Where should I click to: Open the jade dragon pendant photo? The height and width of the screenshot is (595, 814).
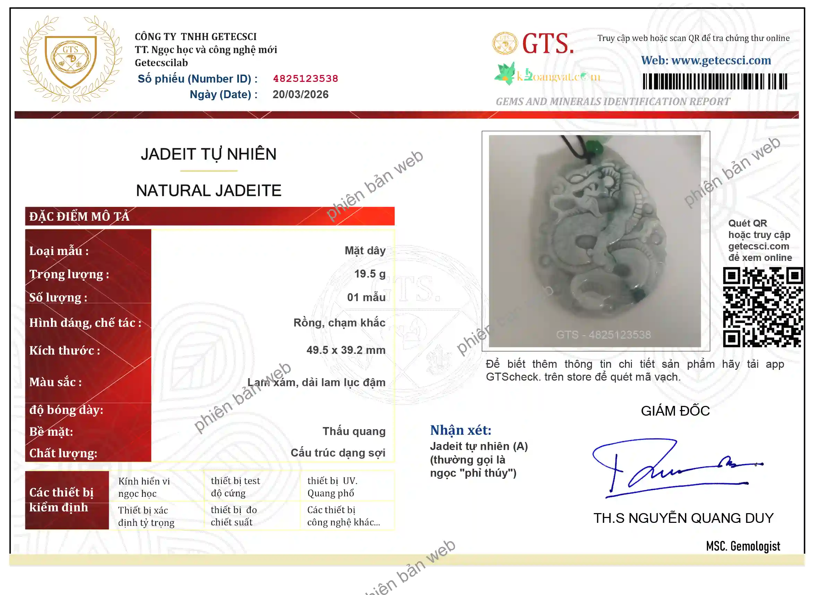point(595,241)
